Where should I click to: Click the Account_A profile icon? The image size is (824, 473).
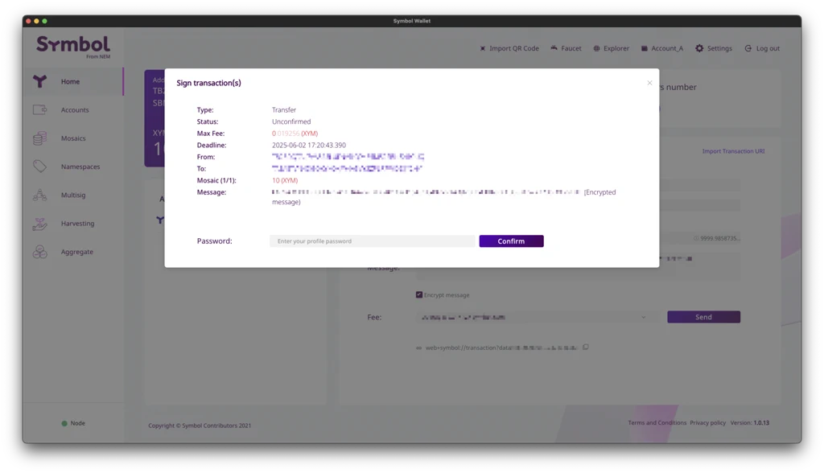[x=645, y=48]
